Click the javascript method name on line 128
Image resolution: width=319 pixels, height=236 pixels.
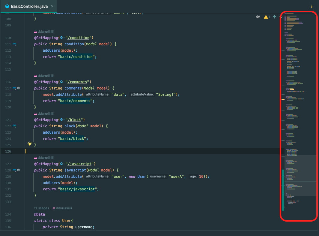(75, 170)
